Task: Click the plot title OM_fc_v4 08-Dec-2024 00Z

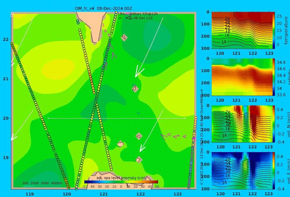Action: (x=104, y=8)
